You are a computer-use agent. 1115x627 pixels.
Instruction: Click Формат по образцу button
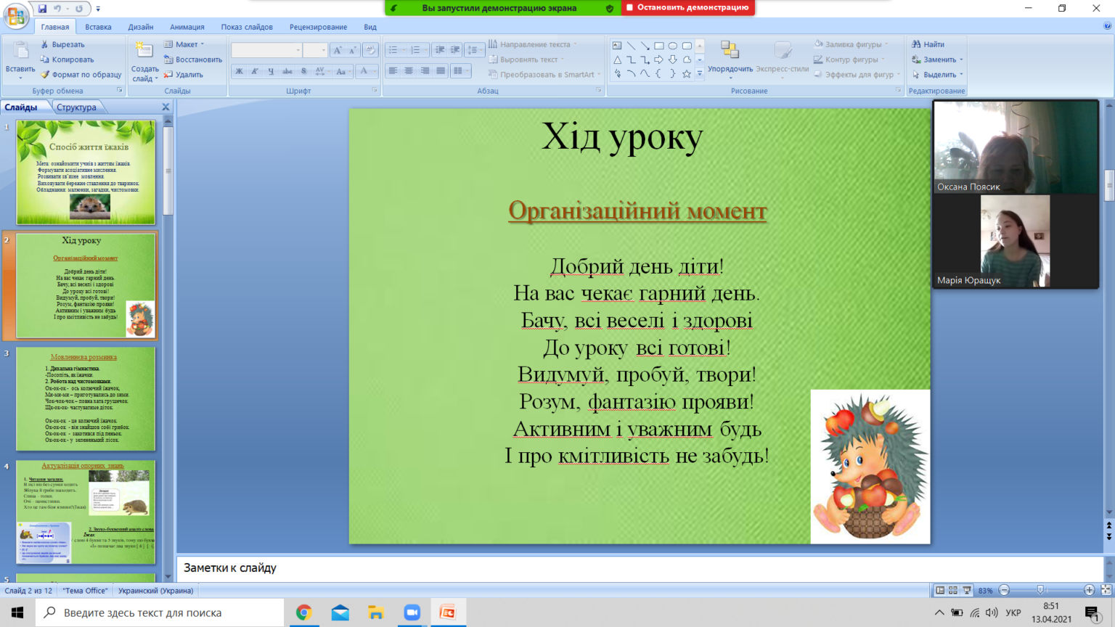(81, 75)
